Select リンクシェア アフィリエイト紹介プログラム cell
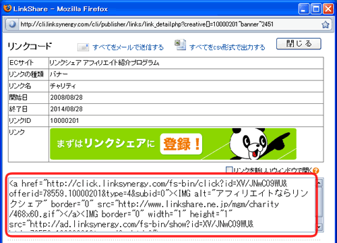 click(x=186, y=63)
